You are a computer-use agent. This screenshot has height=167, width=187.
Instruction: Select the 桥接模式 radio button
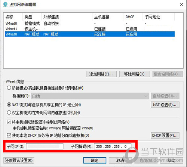(9, 88)
